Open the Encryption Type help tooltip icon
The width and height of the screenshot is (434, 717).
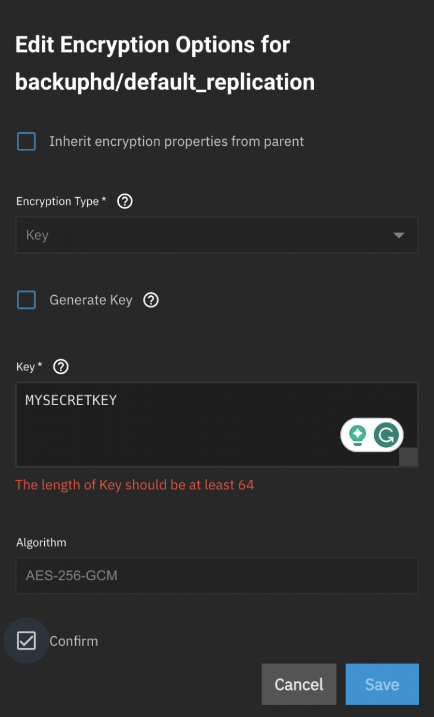tap(125, 201)
